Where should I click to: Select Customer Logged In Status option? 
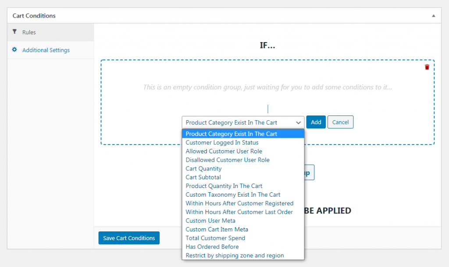[x=243, y=143]
